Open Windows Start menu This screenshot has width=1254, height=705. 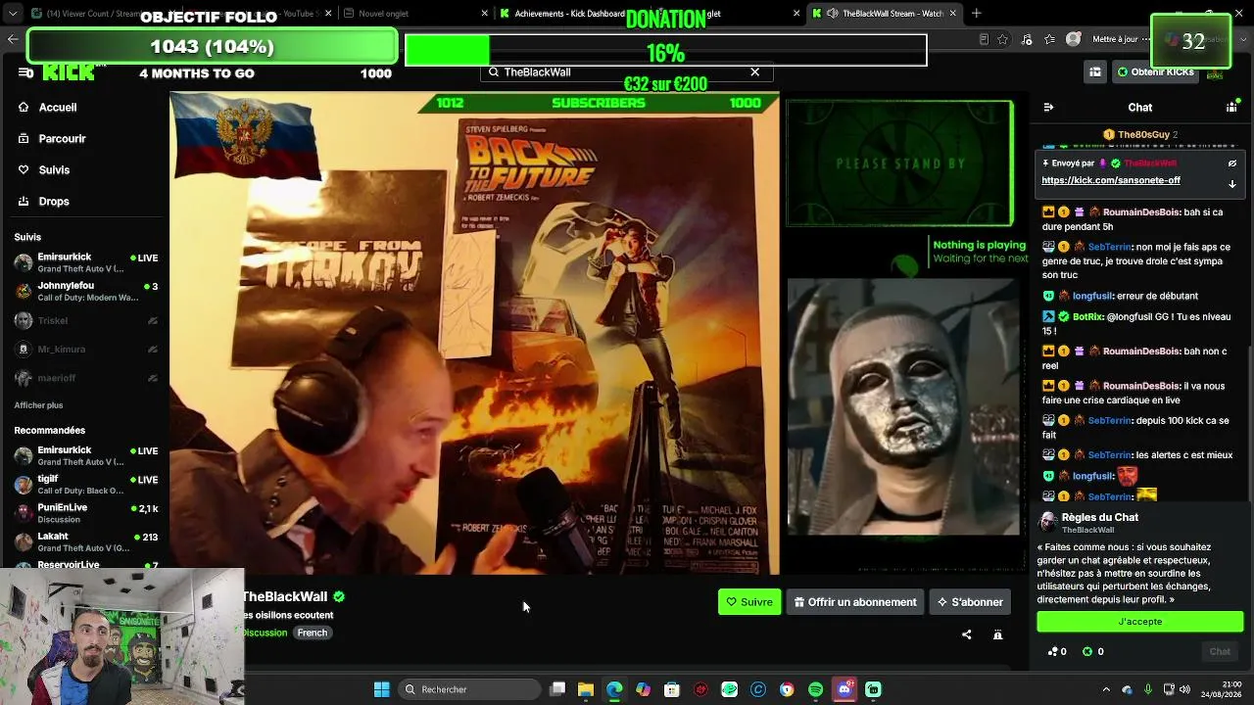382,689
